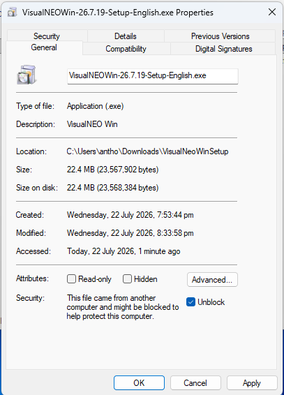The width and height of the screenshot is (284, 395).
Task: Click the dialog title bar text
Action: click(x=118, y=13)
